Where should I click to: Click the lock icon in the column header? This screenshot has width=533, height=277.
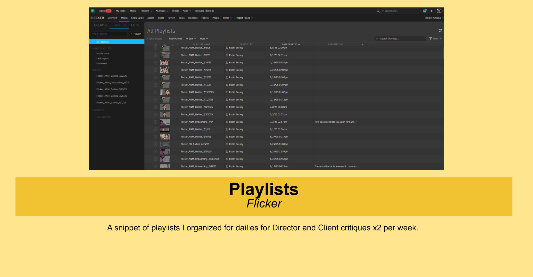(x=173, y=45)
